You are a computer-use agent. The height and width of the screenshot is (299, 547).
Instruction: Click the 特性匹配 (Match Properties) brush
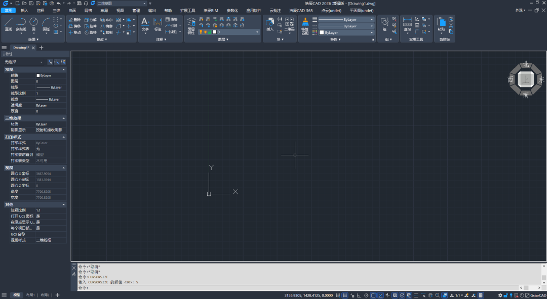pyautogui.click(x=305, y=26)
